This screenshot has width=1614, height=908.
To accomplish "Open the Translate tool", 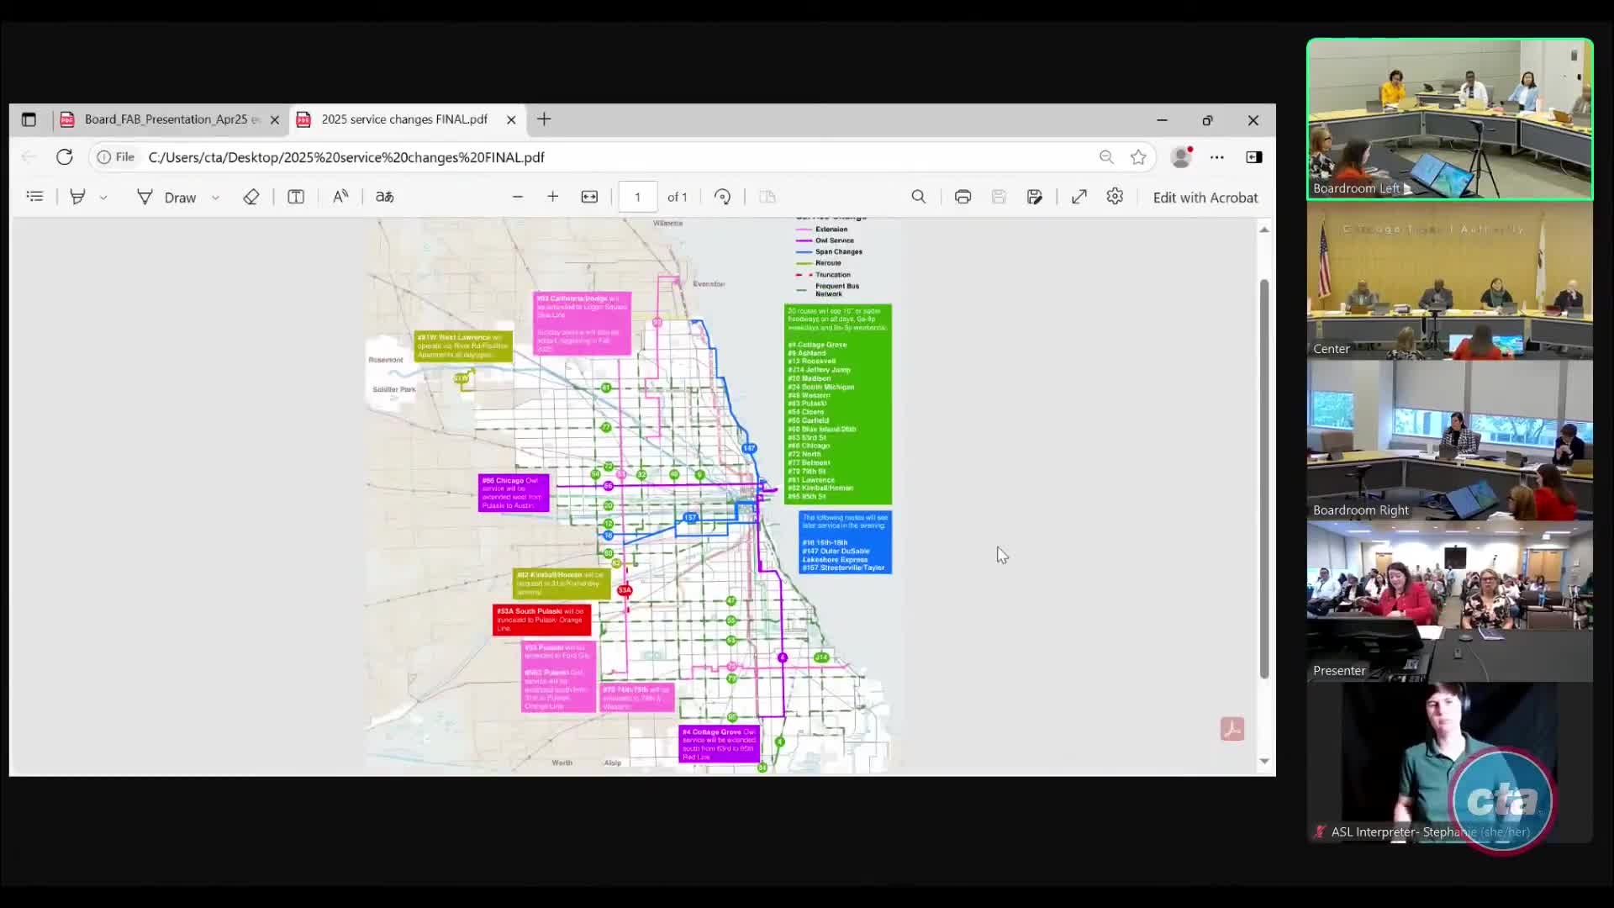I will [x=384, y=197].
